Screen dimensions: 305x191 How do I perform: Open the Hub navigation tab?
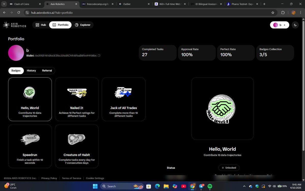point(41,25)
